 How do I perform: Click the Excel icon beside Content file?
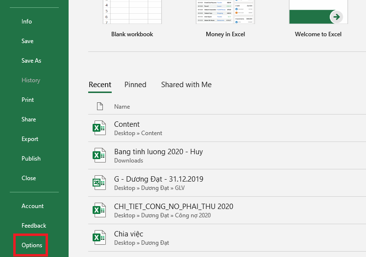[x=99, y=128]
